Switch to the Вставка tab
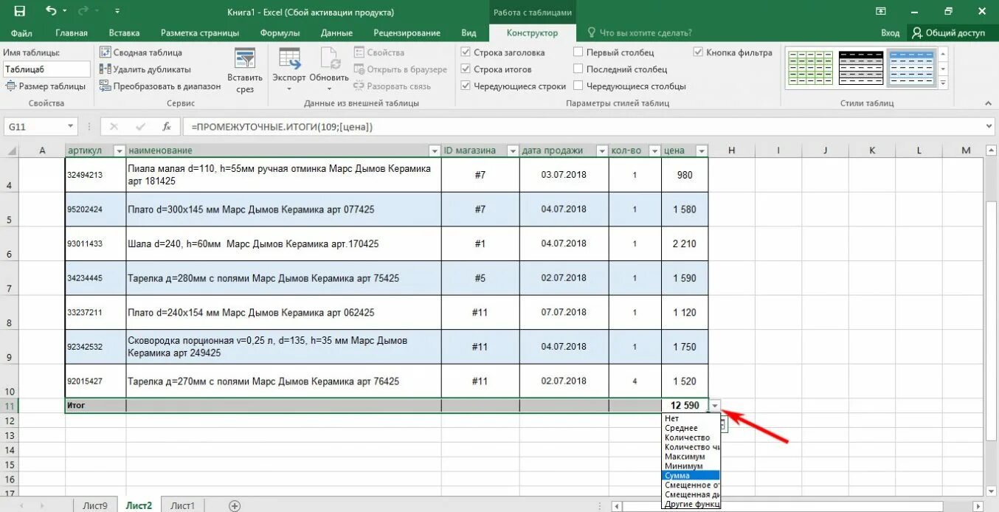Viewport: 999px width, 512px height. pos(124,32)
